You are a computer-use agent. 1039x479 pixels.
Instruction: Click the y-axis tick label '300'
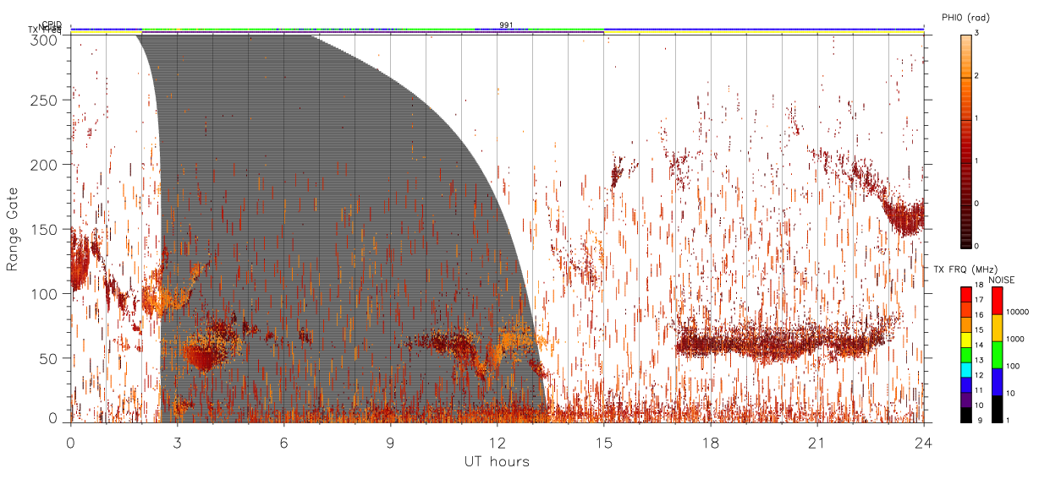click(x=44, y=39)
